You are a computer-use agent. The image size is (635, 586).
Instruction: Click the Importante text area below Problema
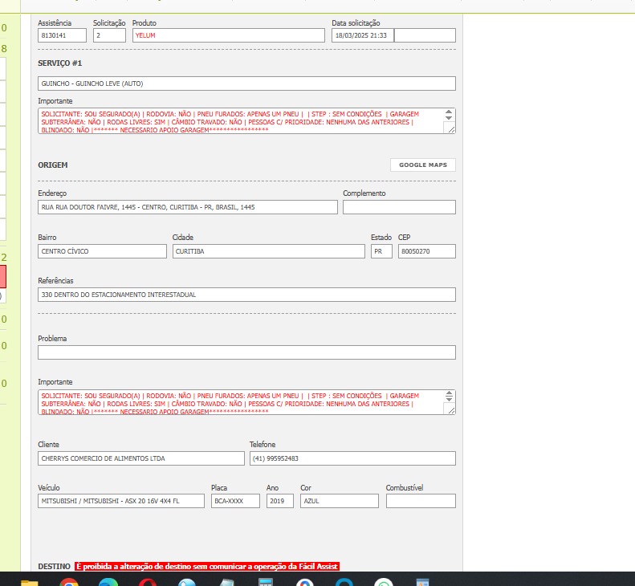[x=246, y=402]
